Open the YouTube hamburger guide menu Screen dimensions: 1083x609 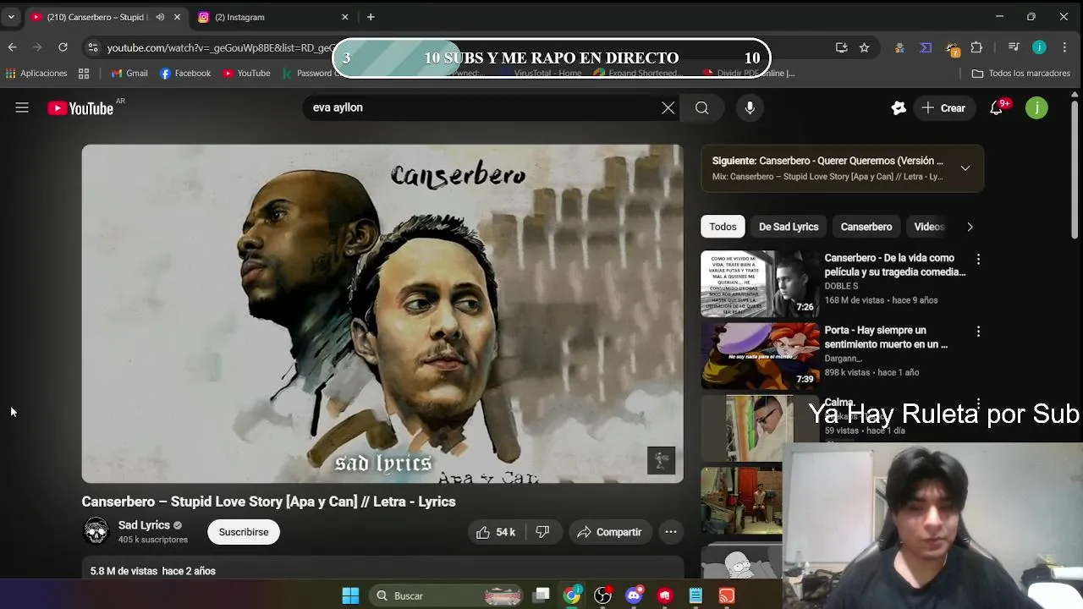22,107
